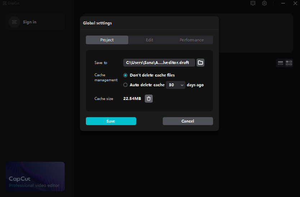Viewport: 300px width, 197px height.
Task: Click the Save to path field
Action: point(159,63)
